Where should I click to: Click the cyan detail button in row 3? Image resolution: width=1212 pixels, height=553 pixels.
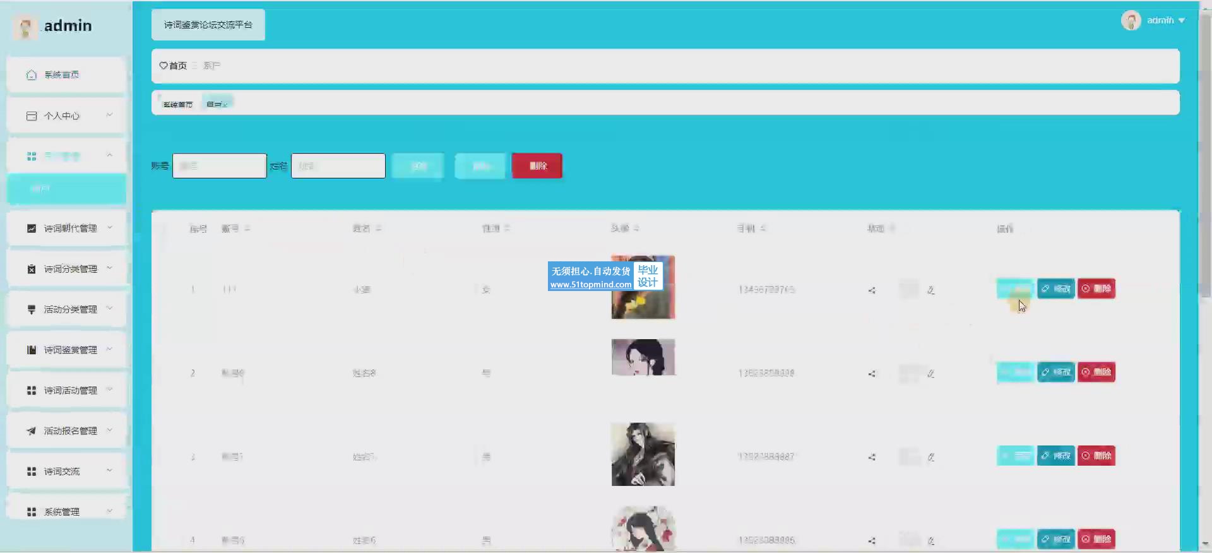pos(1016,456)
